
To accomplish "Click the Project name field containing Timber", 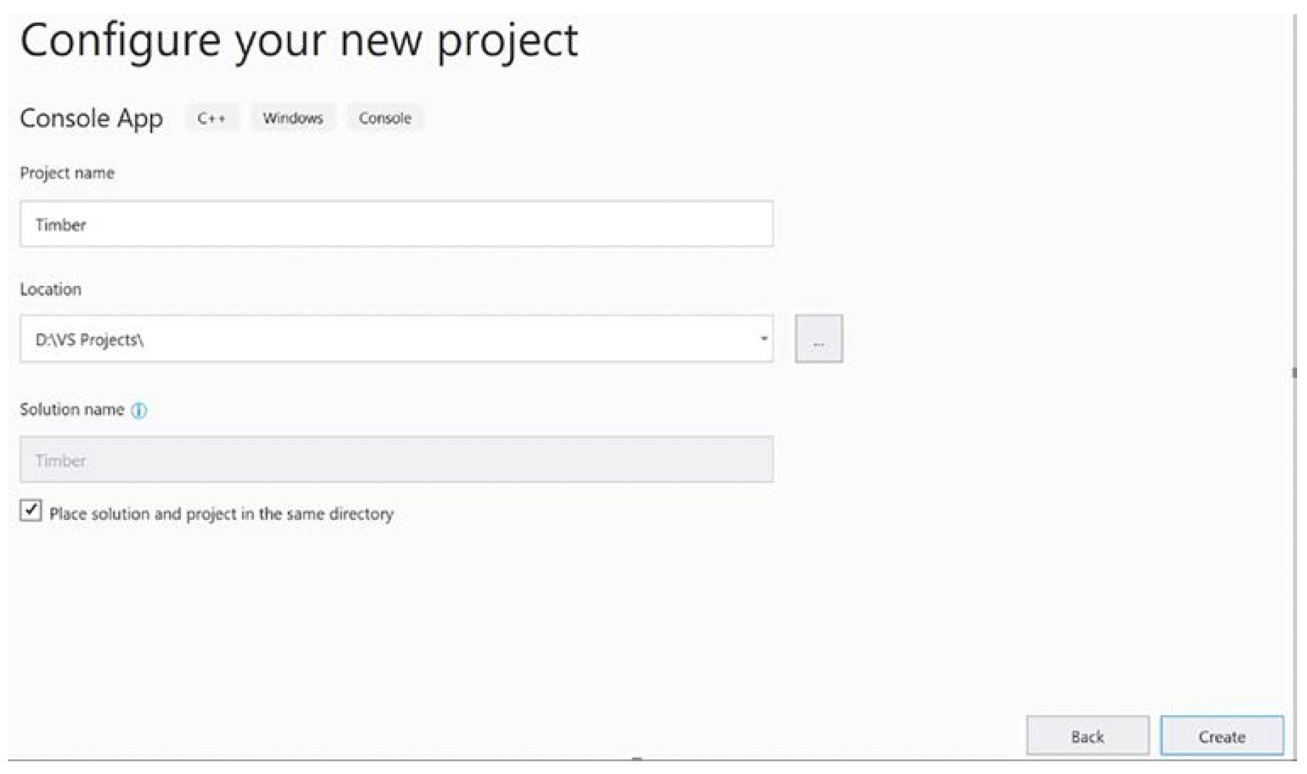I will click(396, 224).
